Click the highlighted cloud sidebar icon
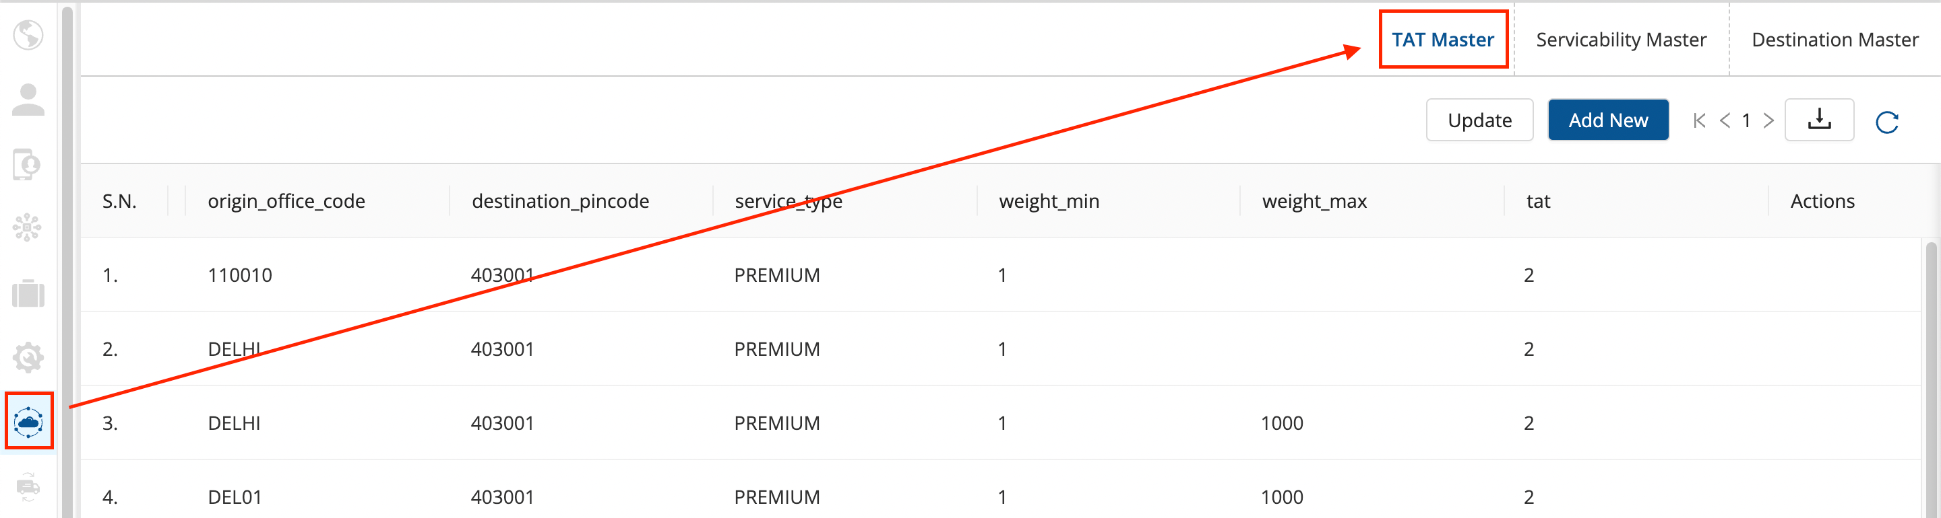The height and width of the screenshot is (518, 1941). [x=28, y=422]
